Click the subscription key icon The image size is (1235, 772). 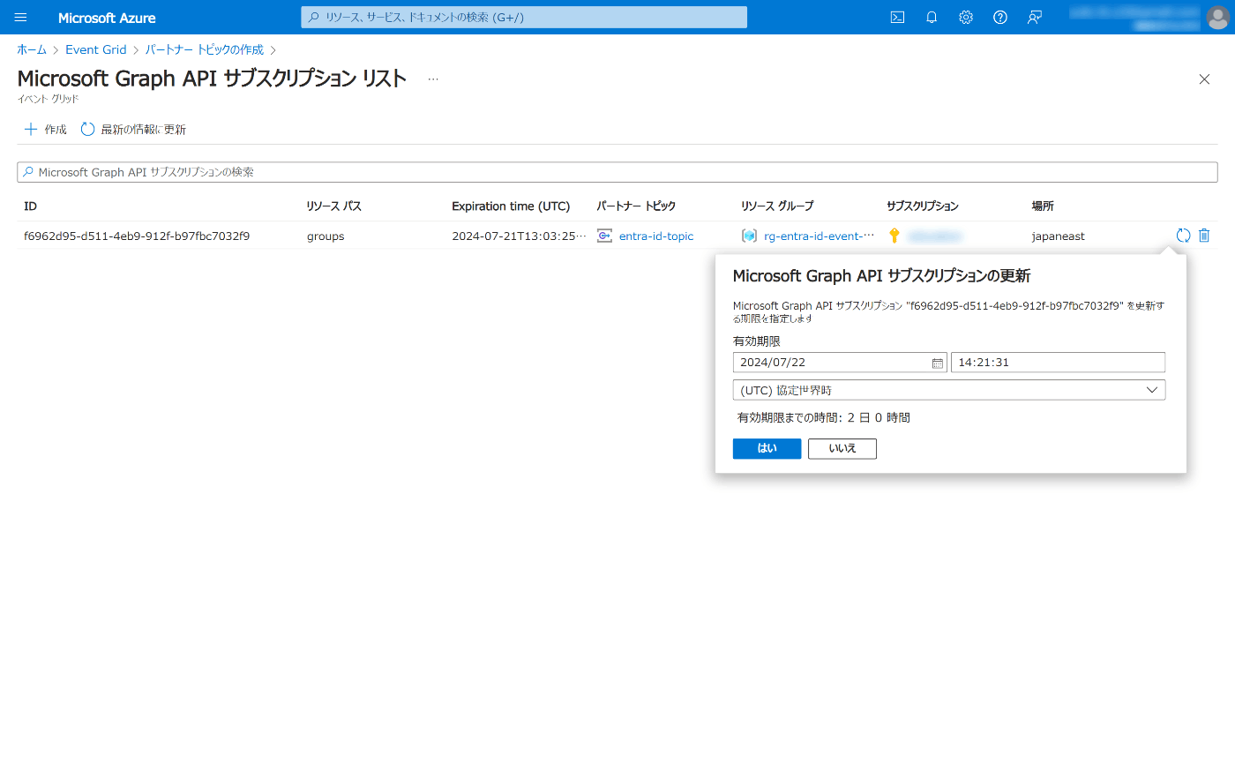(x=894, y=236)
